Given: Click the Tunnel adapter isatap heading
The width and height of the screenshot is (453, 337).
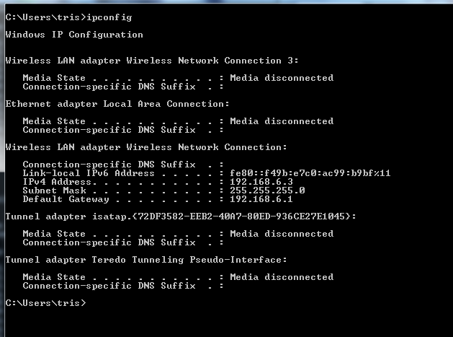Looking at the screenshot, I should [181, 216].
